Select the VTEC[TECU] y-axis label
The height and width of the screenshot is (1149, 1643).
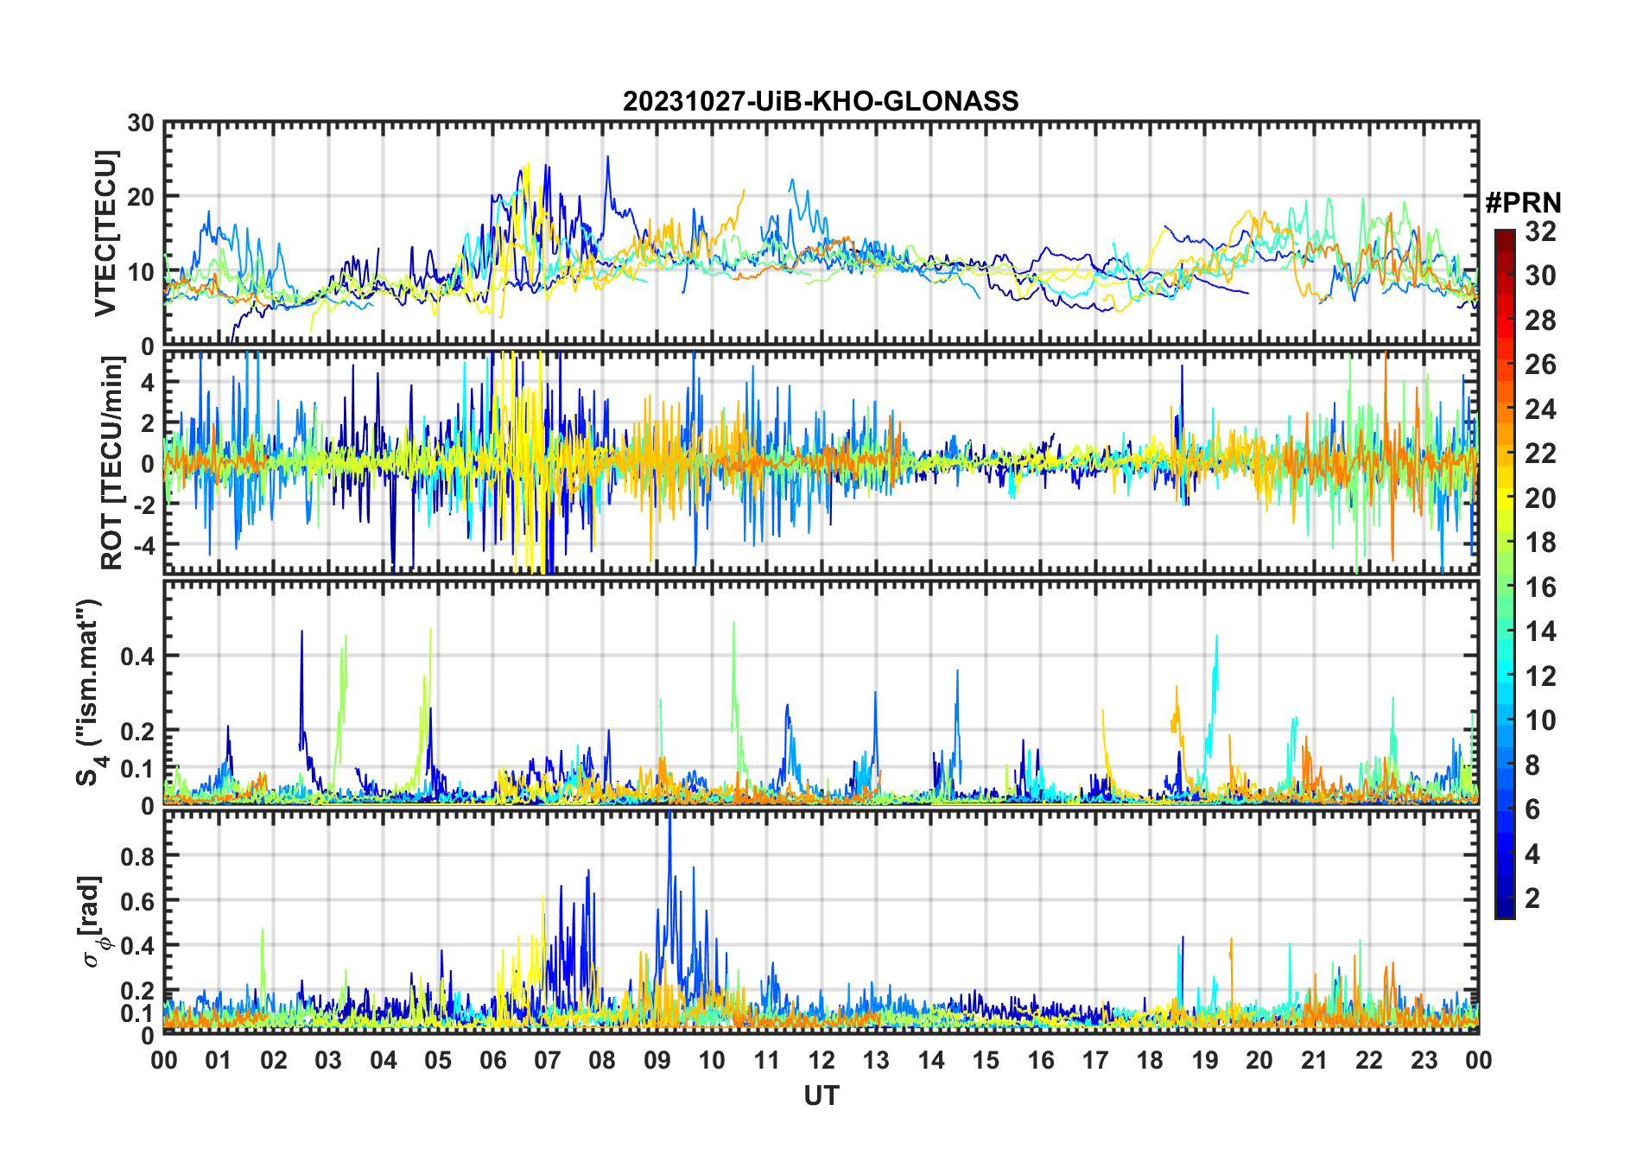[105, 233]
